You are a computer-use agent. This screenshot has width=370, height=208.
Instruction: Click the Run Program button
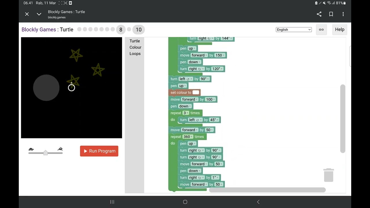coord(99,151)
